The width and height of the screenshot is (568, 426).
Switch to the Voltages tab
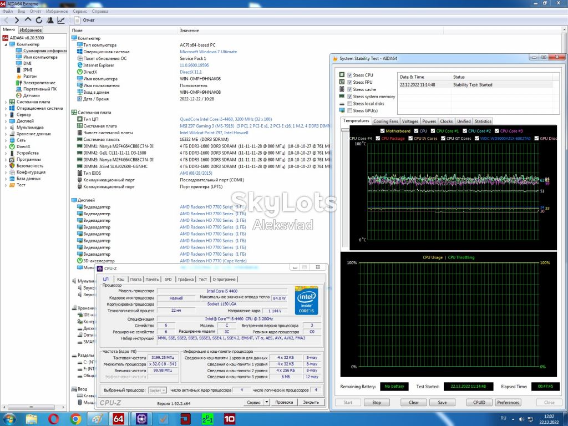[410, 121]
